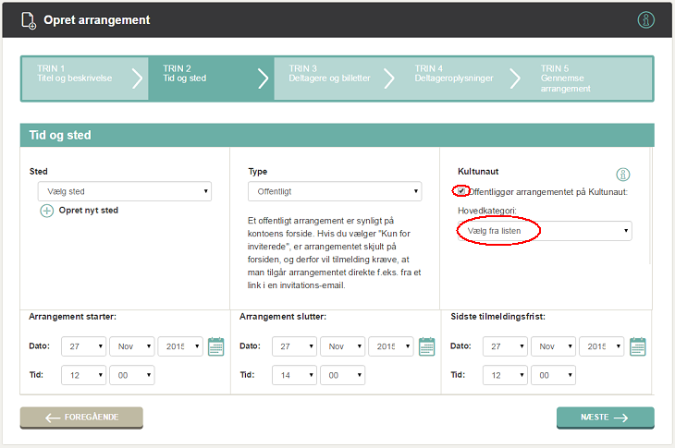Open calendar picker for Arrangement starter date
Image resolution: width=675 pixels, height=448 pixels.
point(215,346)
